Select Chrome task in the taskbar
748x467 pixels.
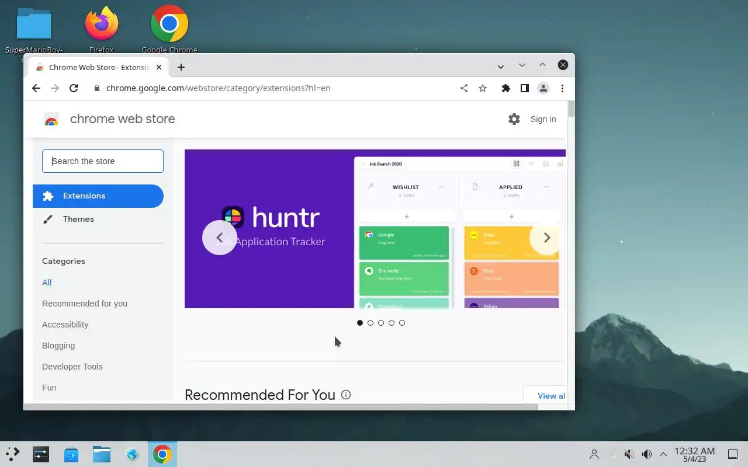(x=162, y=454)
